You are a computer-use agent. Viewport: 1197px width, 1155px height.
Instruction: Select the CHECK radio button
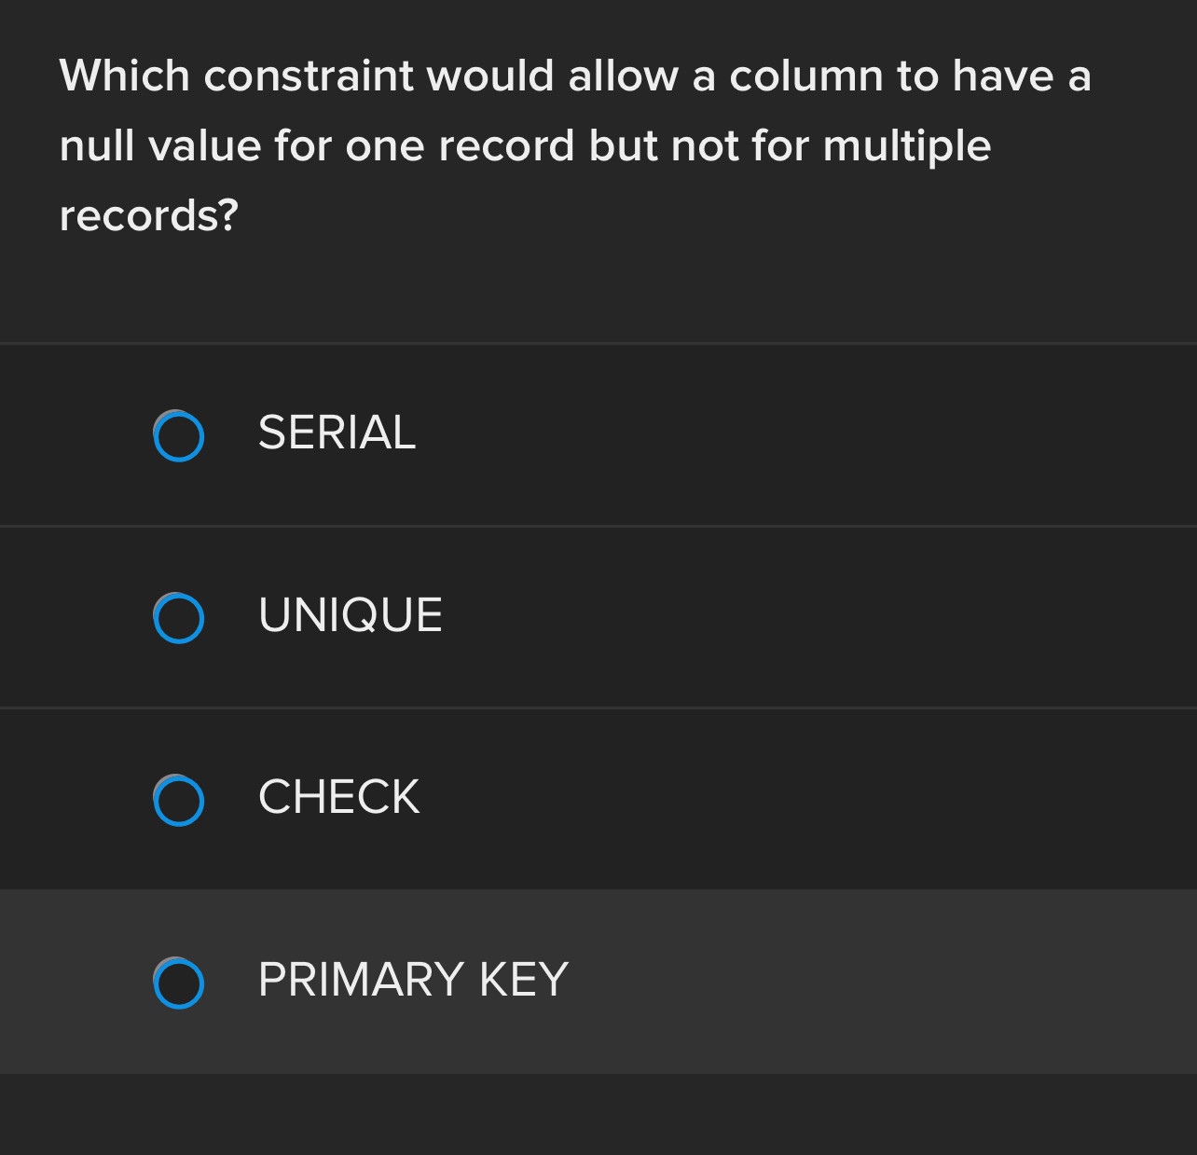[178, 799]
